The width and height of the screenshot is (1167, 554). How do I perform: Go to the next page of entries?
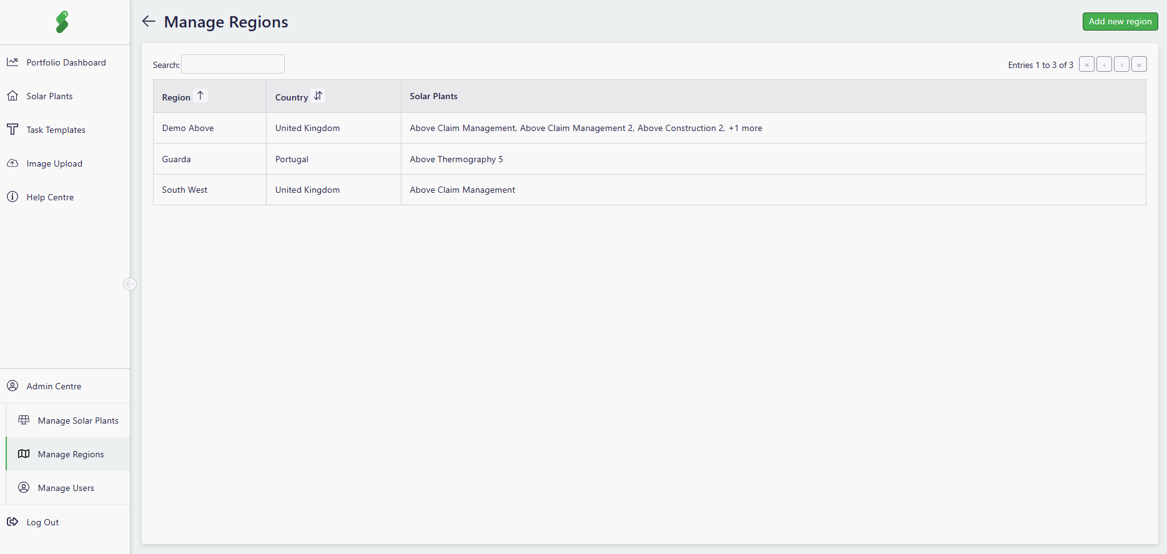[x=1121, y=64]
